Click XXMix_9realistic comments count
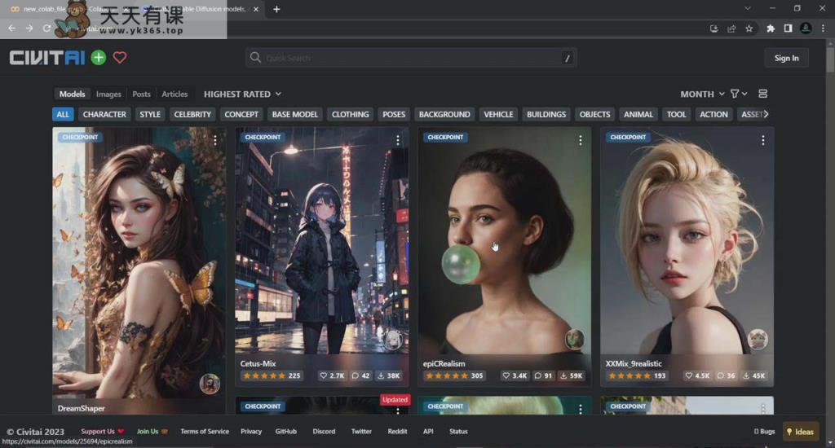Viewport: 835px width, 448px height. tap(726, 376)
